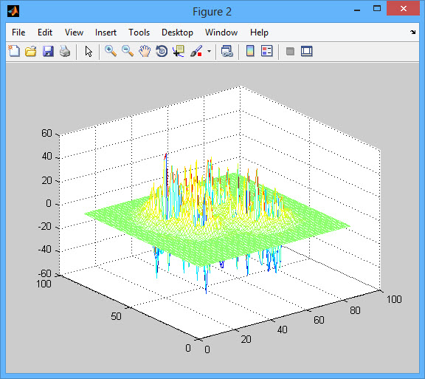This screenshot has width=425, height=379.
Task: Click the New Figure icon
Action: pyautogui.click(x=14, y=51)
